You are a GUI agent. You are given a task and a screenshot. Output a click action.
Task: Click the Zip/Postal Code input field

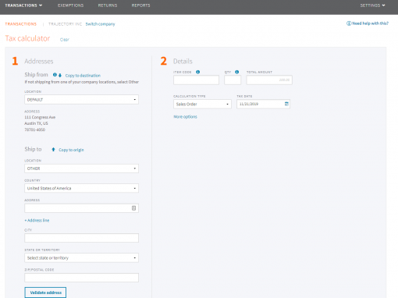click(81, 278)
